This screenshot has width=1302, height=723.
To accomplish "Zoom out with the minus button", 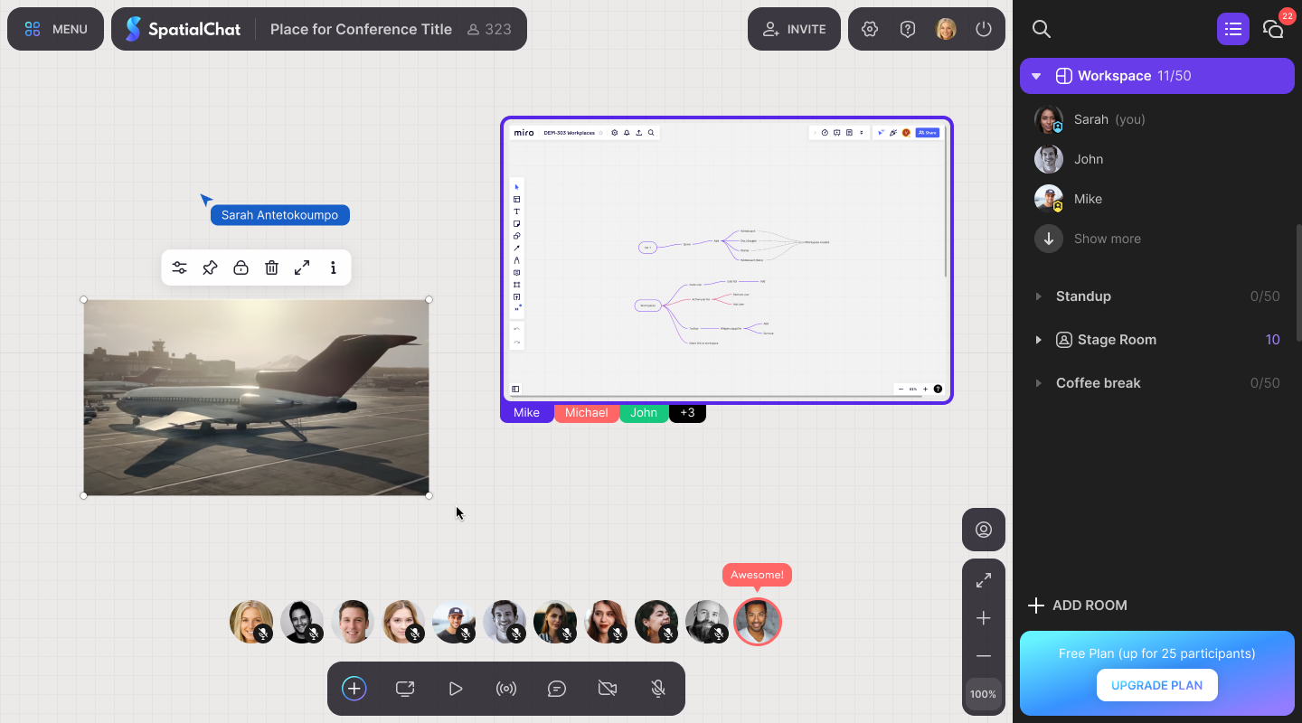I will click(x=984, y=656).
